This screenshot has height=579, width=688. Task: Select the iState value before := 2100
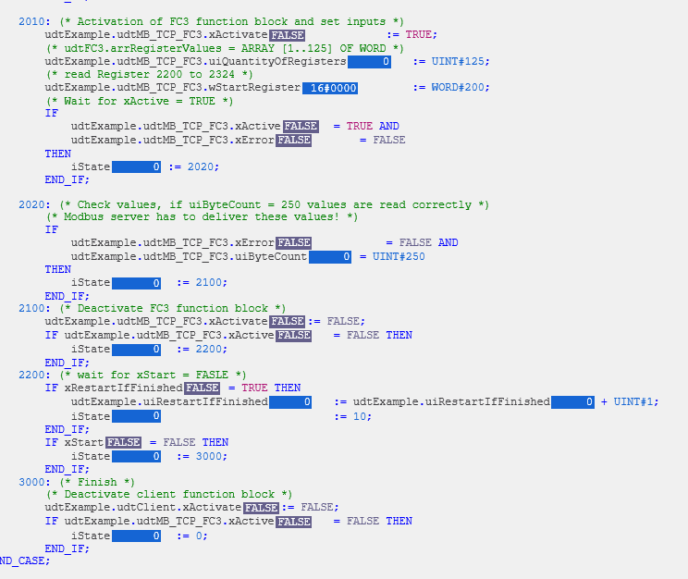click(x=136, y=283)
